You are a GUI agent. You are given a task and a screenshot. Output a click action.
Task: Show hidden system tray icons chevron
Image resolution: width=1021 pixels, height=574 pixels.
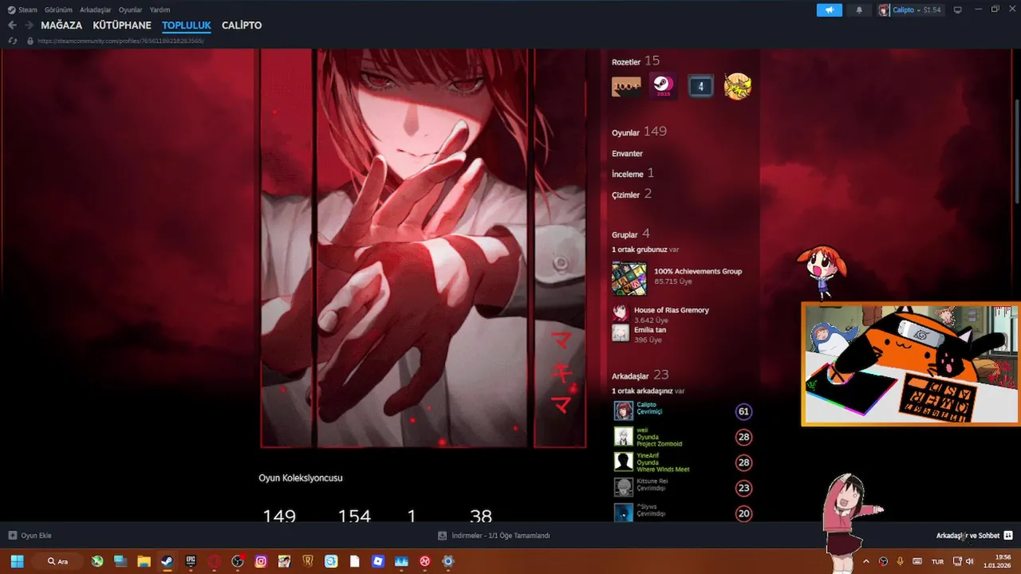click(x=866, y=561)
